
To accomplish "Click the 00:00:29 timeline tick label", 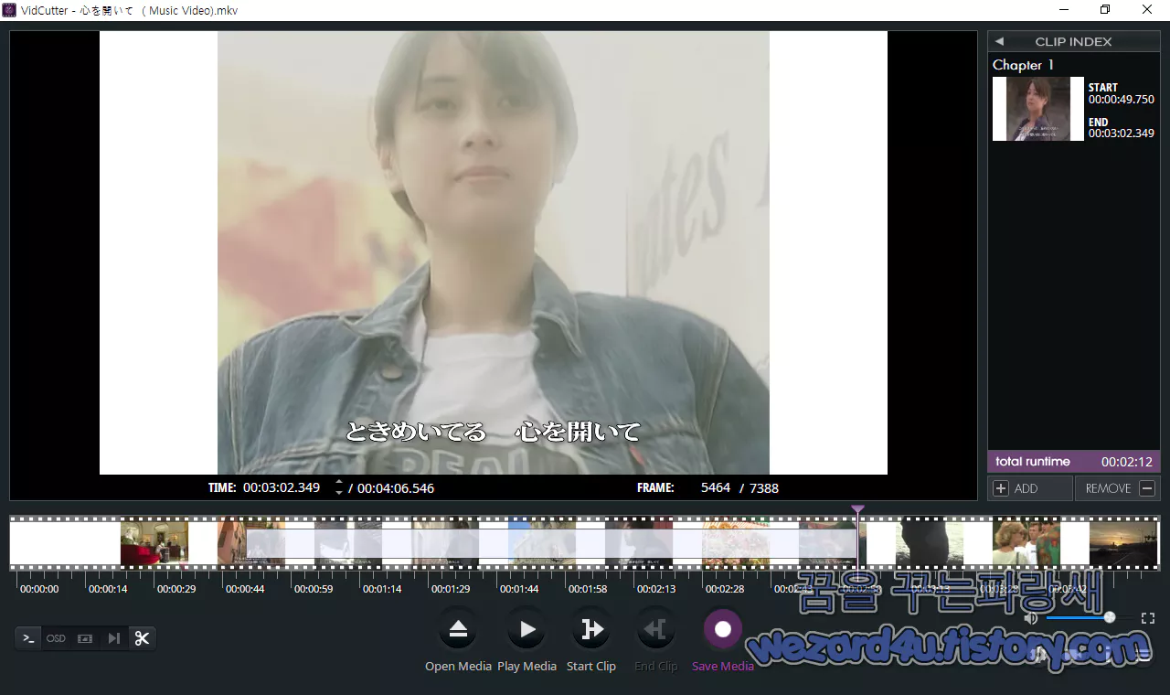I will pyautogui.click(x=176, y=589).
